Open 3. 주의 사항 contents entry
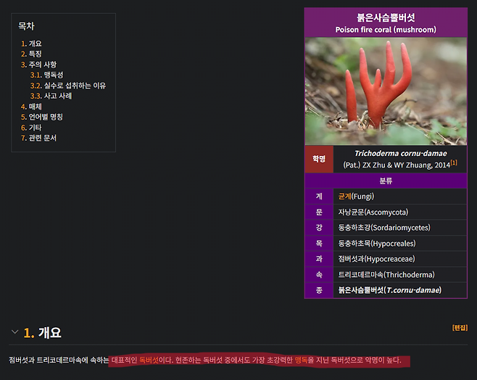 [38, 65]
